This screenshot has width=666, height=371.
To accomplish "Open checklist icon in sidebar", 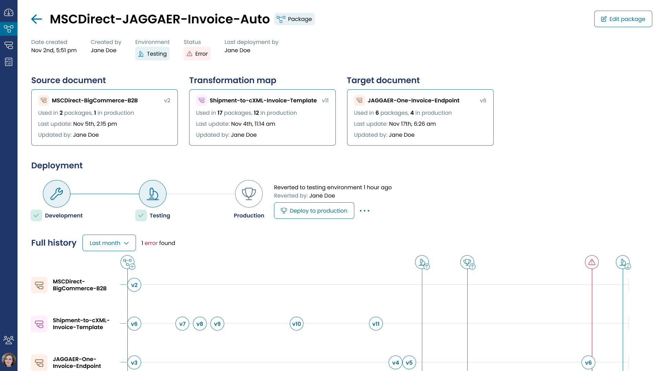I will (9, 62).
